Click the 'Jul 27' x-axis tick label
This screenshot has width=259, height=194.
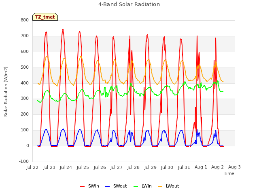117,167
